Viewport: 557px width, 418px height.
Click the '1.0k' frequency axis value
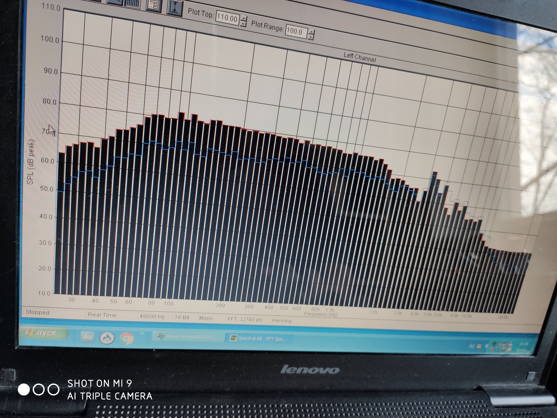click(x=330, y=309)
